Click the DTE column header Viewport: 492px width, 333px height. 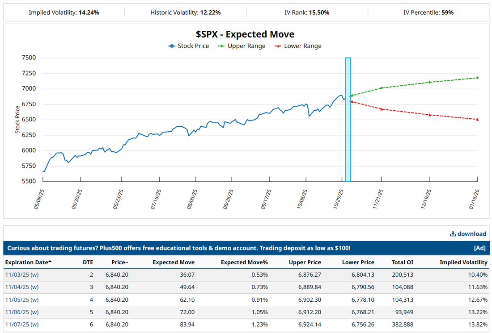tap(88, 262)
